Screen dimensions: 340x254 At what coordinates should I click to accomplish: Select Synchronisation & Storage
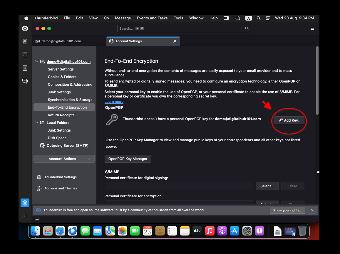70,100
